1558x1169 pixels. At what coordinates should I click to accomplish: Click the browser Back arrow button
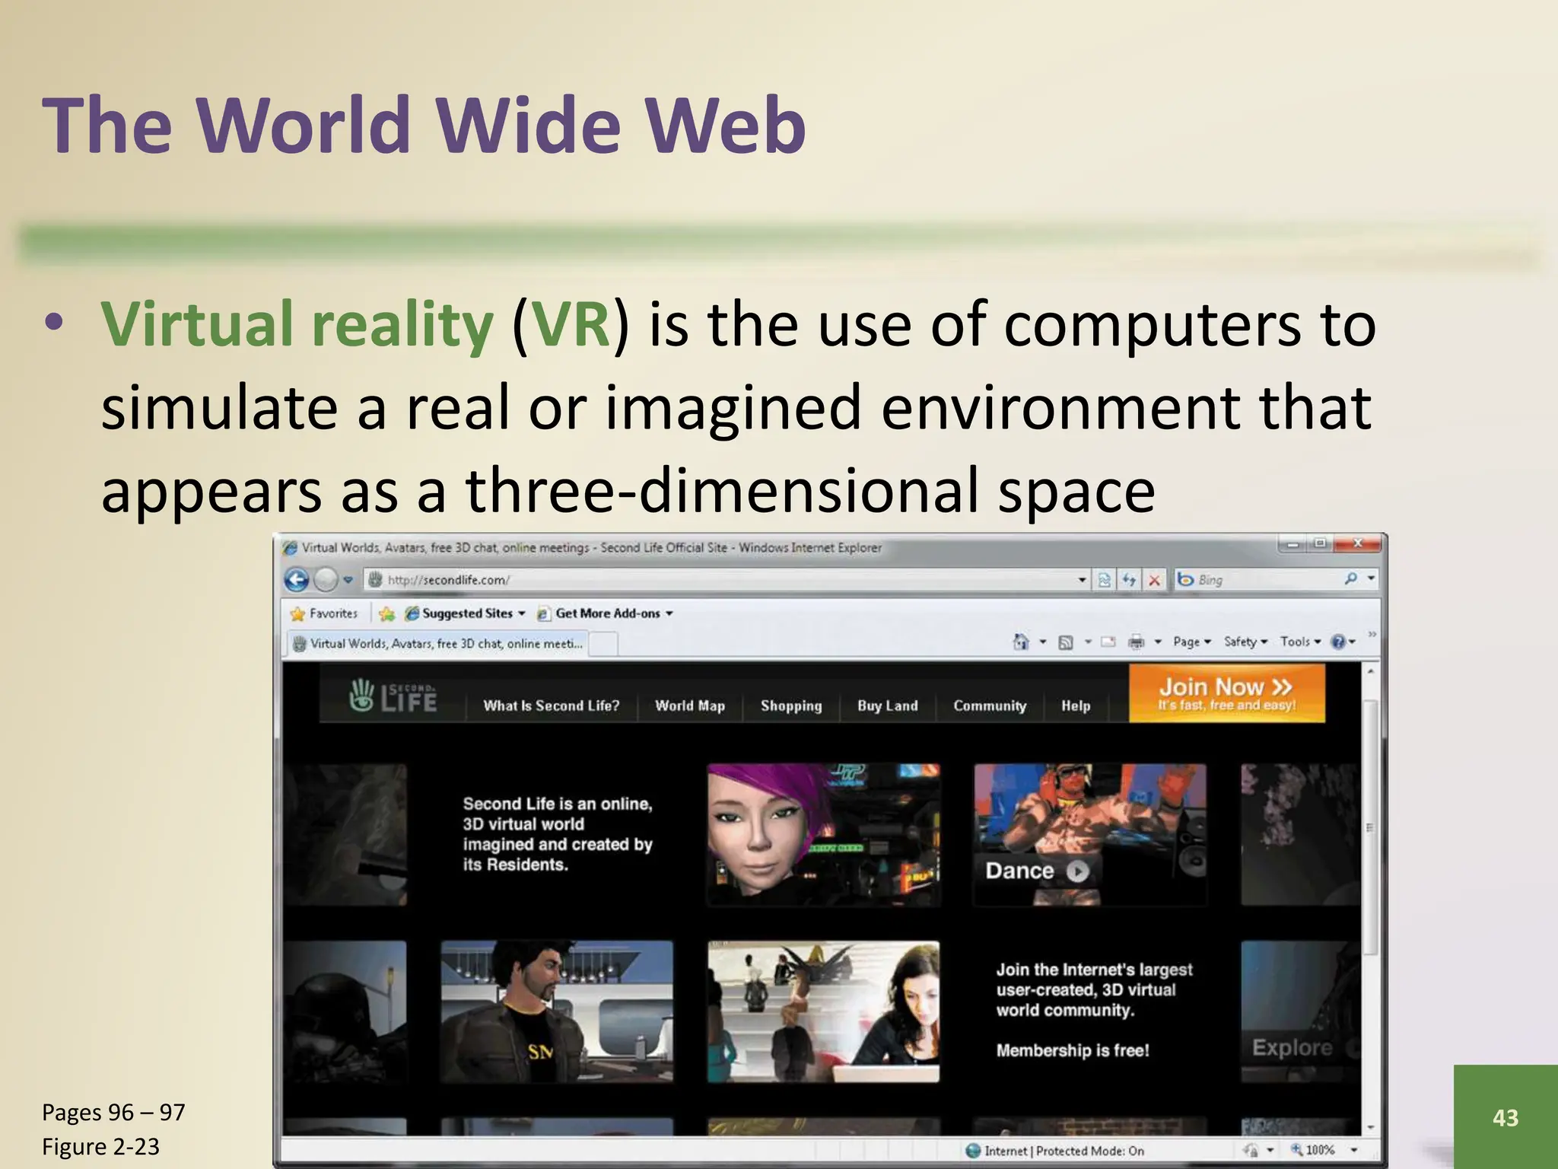click(297, 580)
